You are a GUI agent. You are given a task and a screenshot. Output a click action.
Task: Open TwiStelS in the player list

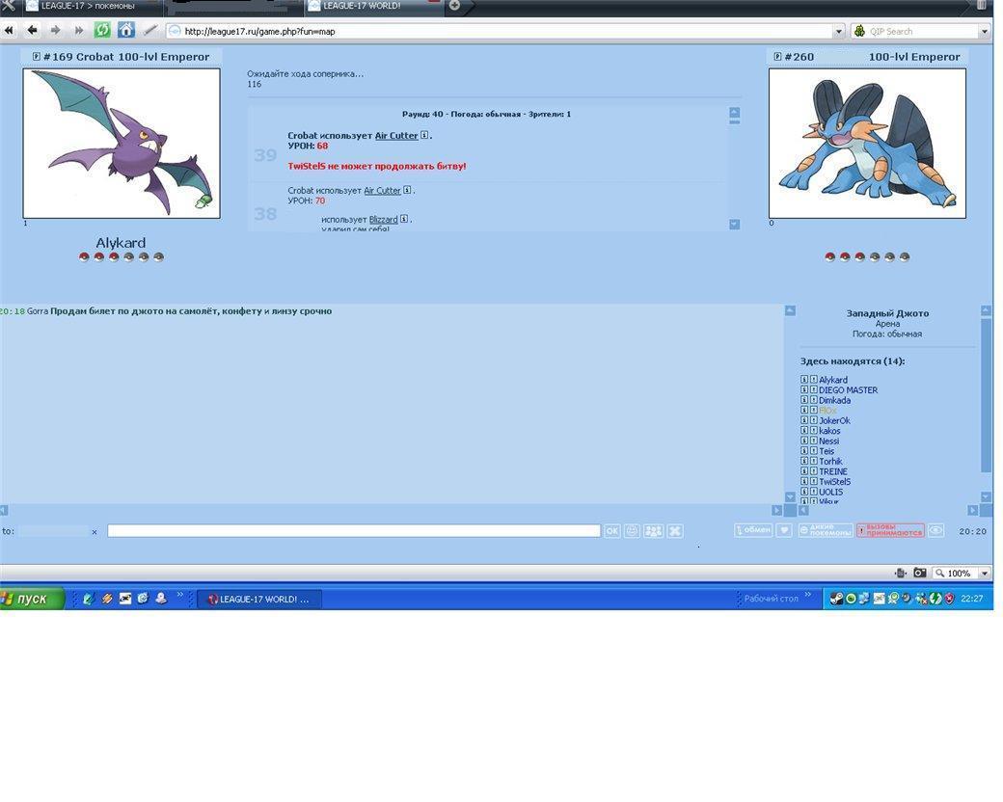(835, 482)
